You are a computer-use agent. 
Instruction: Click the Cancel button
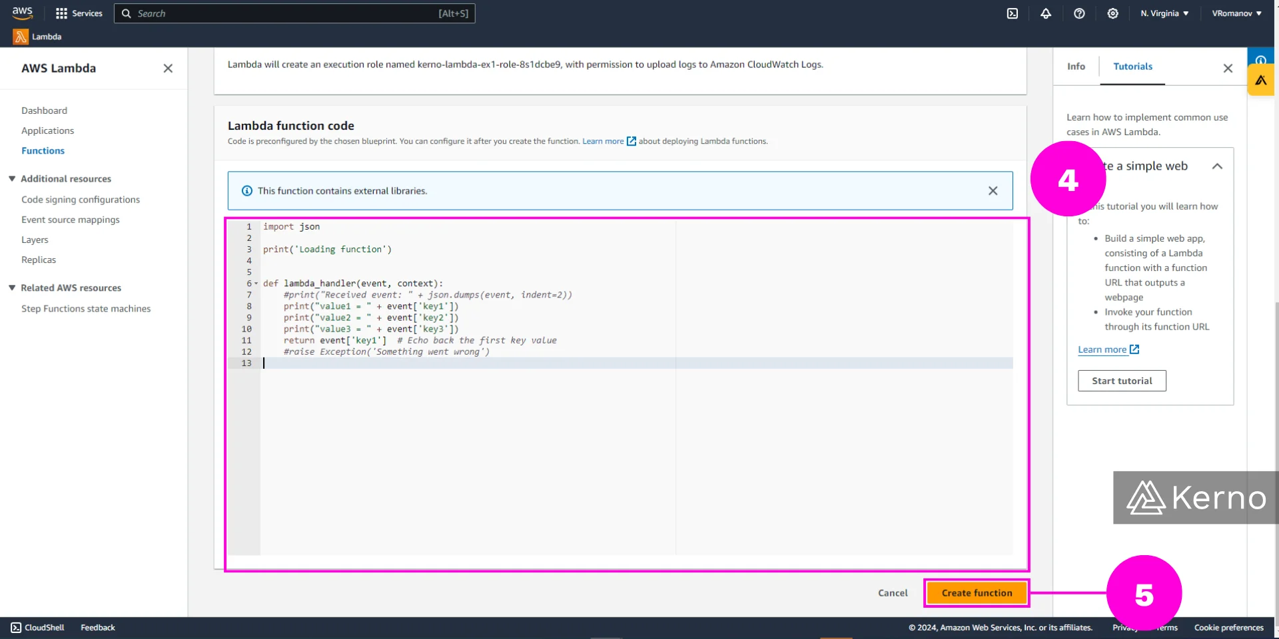click(x=893, y=592)
